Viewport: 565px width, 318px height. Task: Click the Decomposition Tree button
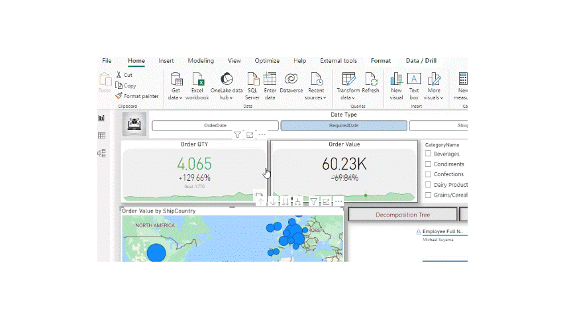point(403,215)
